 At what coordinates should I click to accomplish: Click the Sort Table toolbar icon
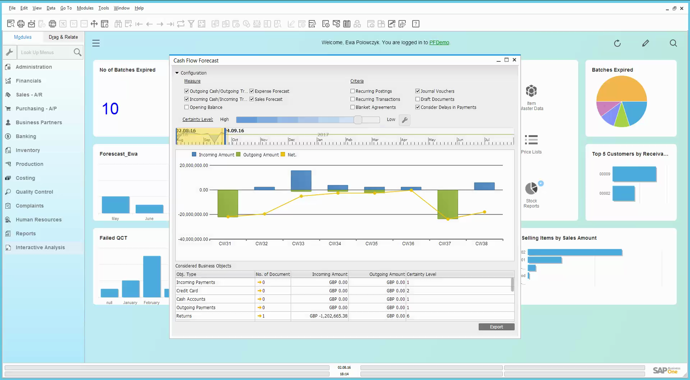click(x=202, y=24)
